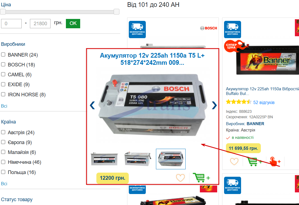Show previous image with left arrow

(x=93, y=105)
